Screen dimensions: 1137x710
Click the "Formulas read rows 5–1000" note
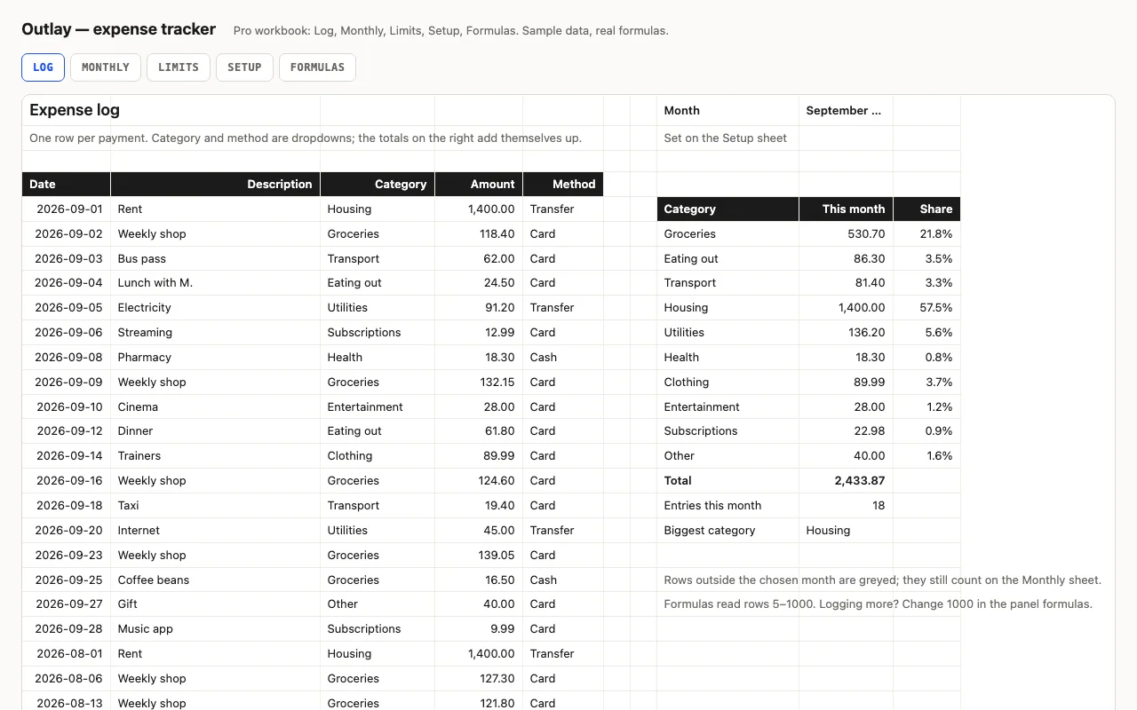[878, 604]
